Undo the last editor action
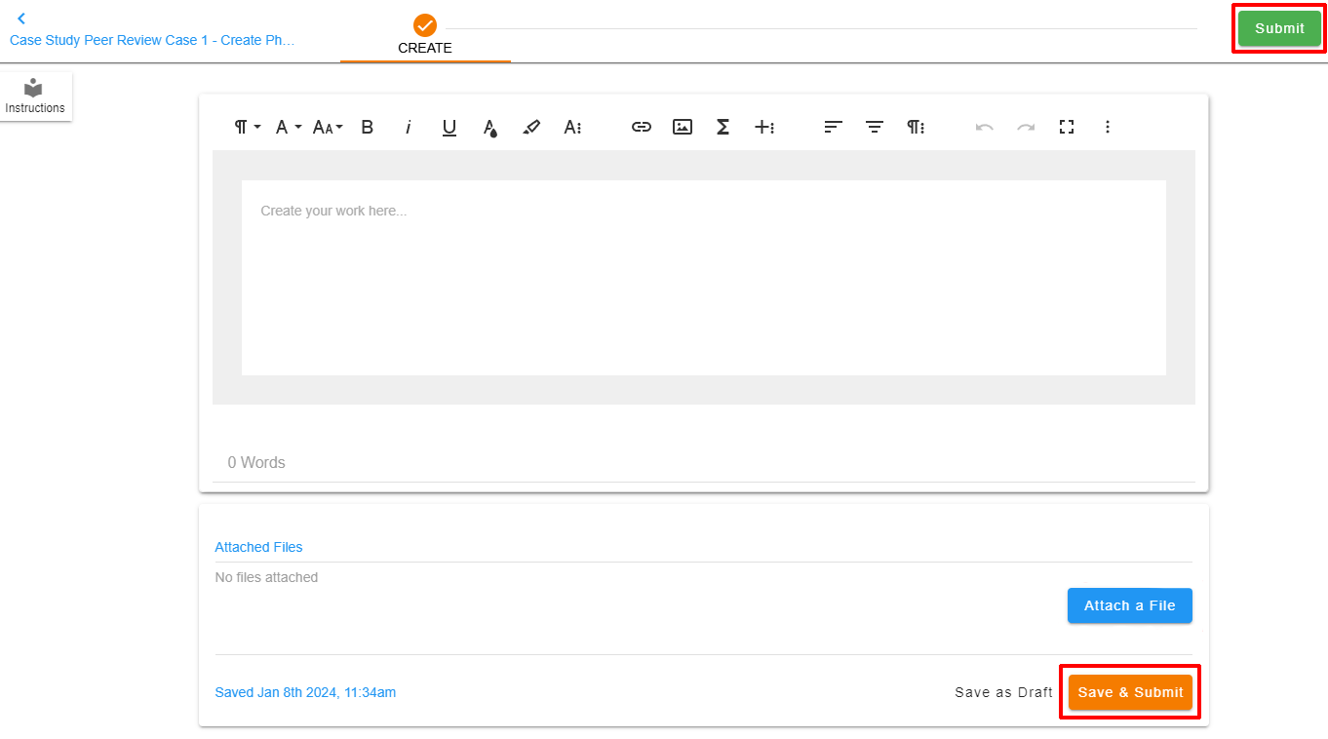 tap(985, 127)
